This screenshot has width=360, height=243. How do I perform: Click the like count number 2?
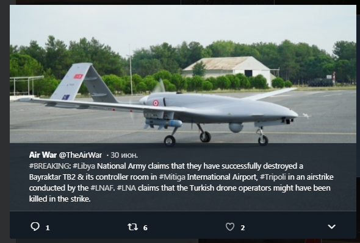(243, 228)
